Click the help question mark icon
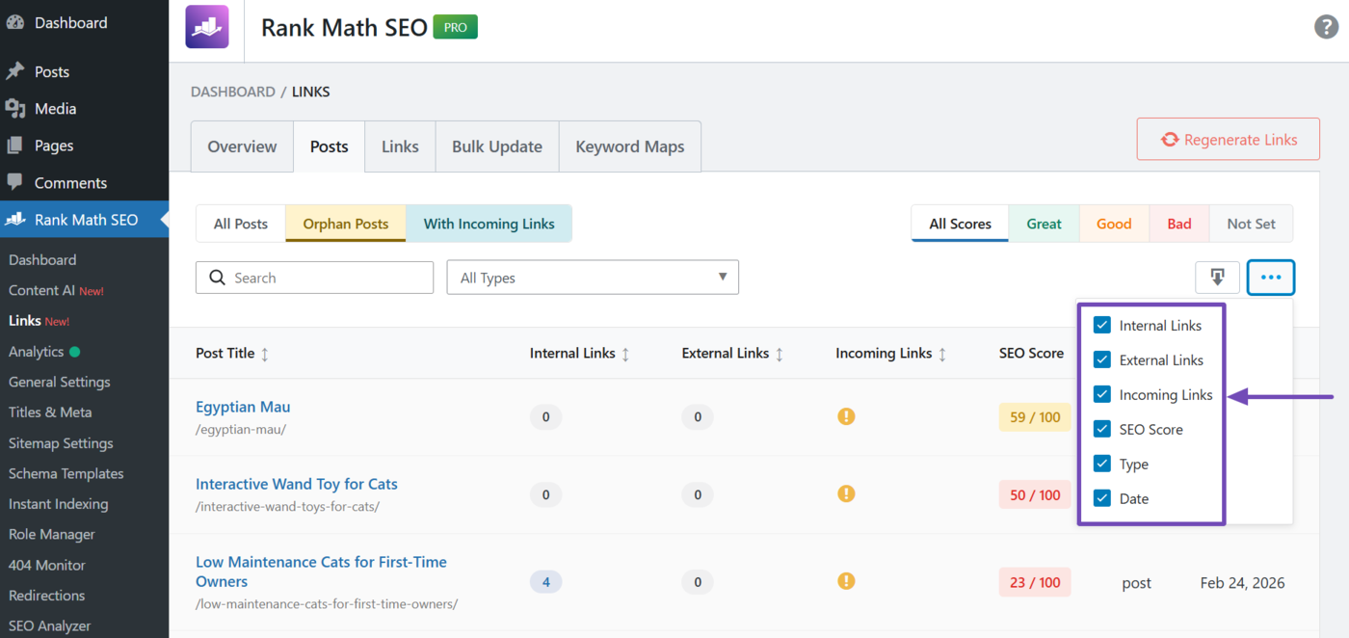1349x638 pixels. pyautogui.click(x=1326, y=27)
